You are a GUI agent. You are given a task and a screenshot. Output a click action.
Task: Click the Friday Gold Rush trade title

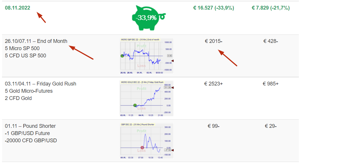click(40, 84)
